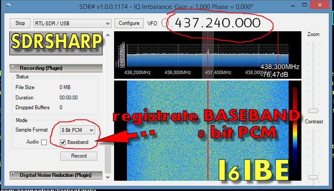This screenshot has height=191, width=334.
Task: Click the Duration value 00:00:00
Action: coord(68,98)
